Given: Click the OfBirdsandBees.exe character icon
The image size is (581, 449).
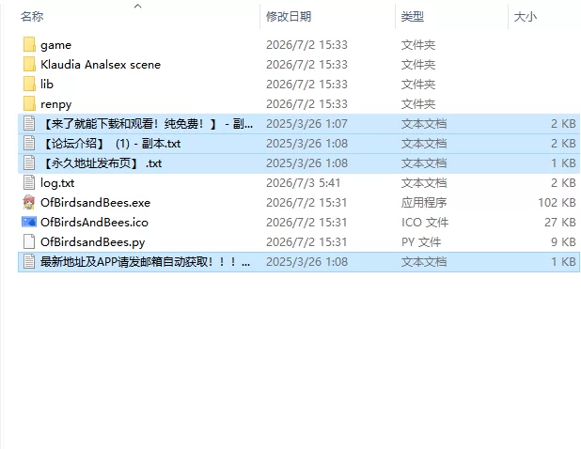Looking at the screenshot, I should tap(29, 202).
